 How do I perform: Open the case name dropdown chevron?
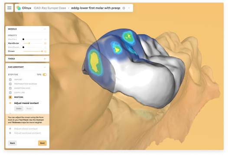click(129, 8)
